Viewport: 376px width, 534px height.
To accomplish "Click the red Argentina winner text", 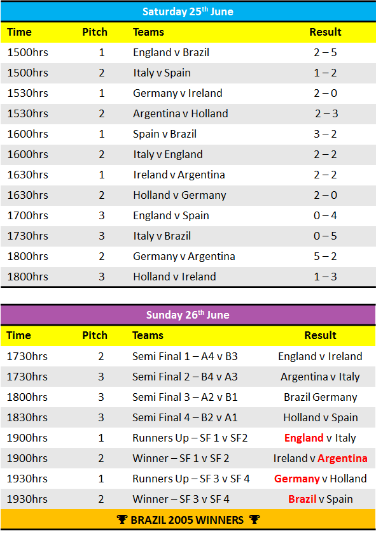I will click(342, 458).
